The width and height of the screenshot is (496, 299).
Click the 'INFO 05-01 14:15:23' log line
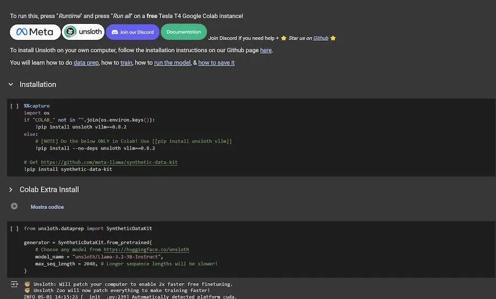(x=130, y=297)
